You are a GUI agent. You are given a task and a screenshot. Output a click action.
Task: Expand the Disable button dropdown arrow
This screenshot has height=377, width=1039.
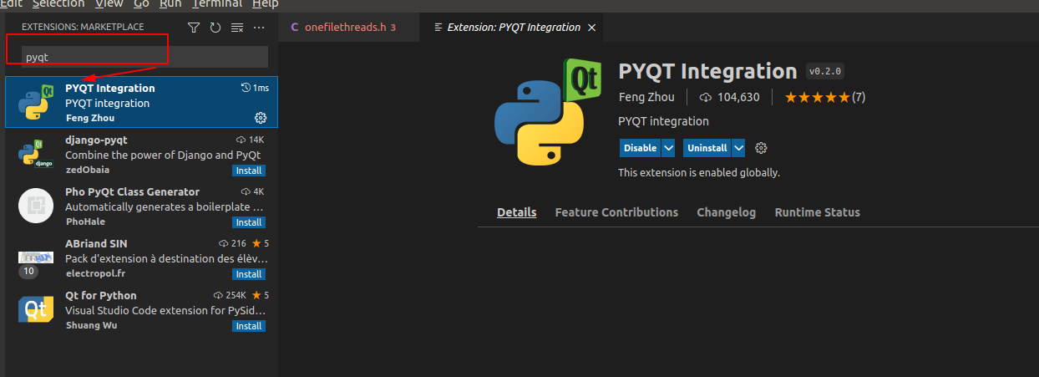pyautogui.click(x=668, y=148)
